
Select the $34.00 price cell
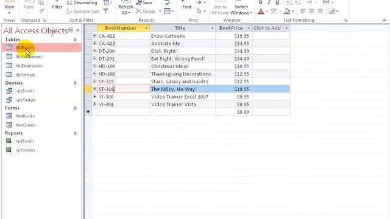234,59
